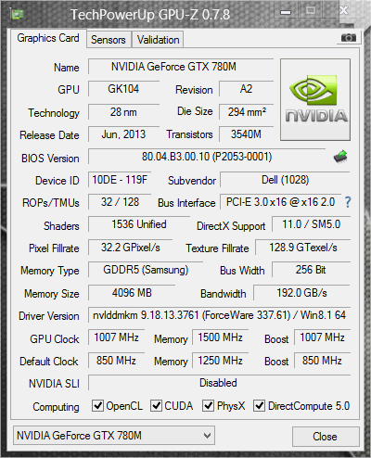Take a screenshot with the camera icon

[349, 38]
